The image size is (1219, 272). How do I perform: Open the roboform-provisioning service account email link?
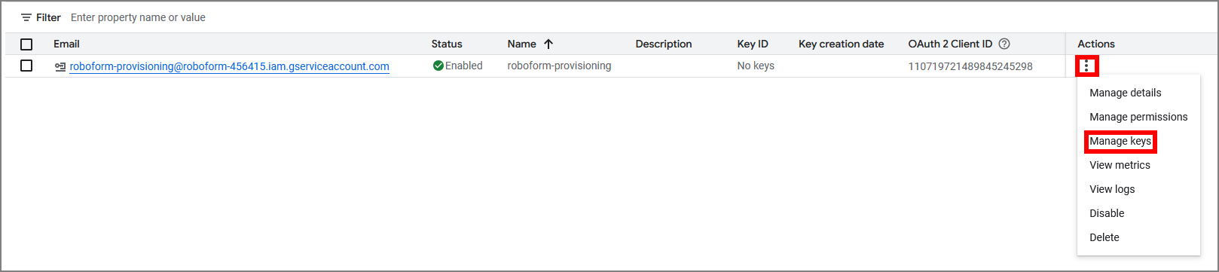tap(229, 66)
